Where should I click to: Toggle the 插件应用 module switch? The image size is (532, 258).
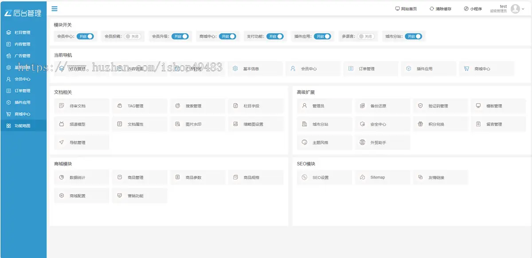[322, 36]
